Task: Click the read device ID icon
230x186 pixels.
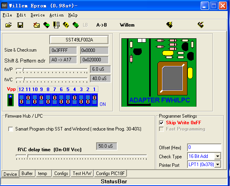Action: pyautogui.click(x=76, y=25)
